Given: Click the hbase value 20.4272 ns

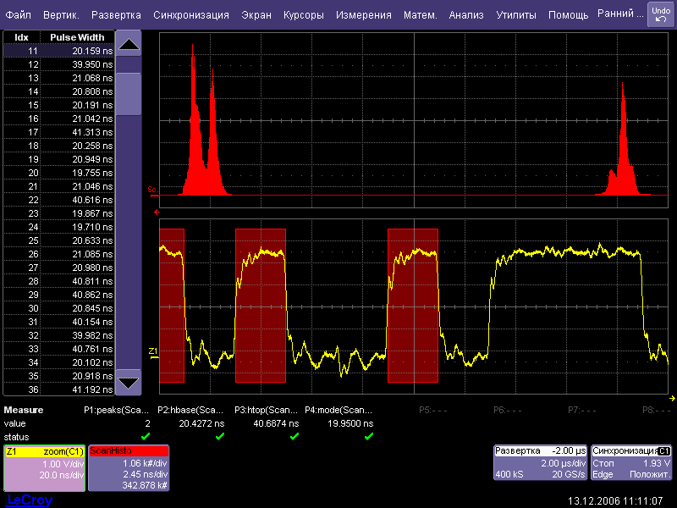Looking at the screenshot, I should coord(201,424).
